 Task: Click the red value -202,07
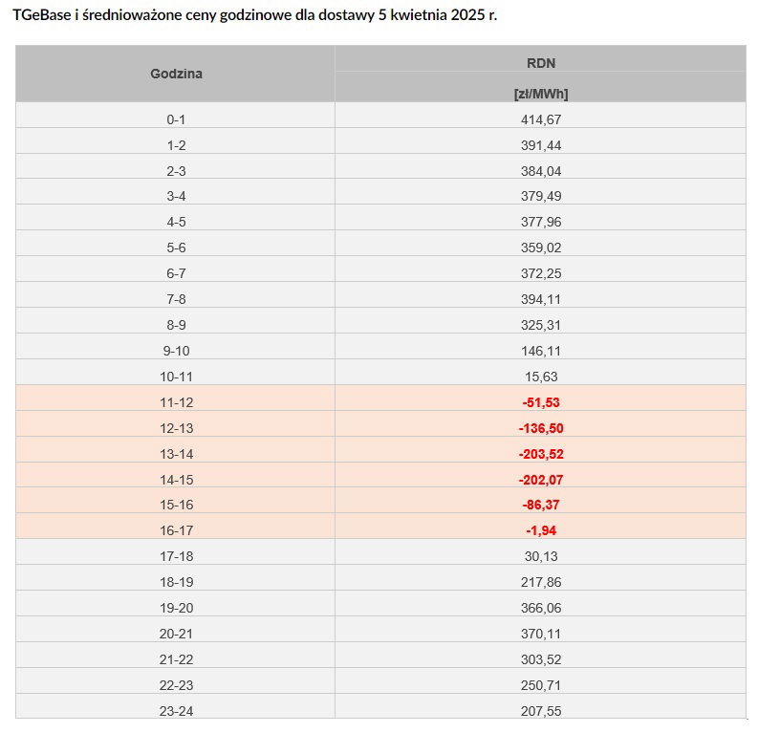pos(540,480)
